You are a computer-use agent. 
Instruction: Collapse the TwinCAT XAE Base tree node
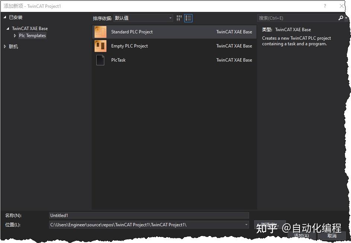tap(8, 28)
